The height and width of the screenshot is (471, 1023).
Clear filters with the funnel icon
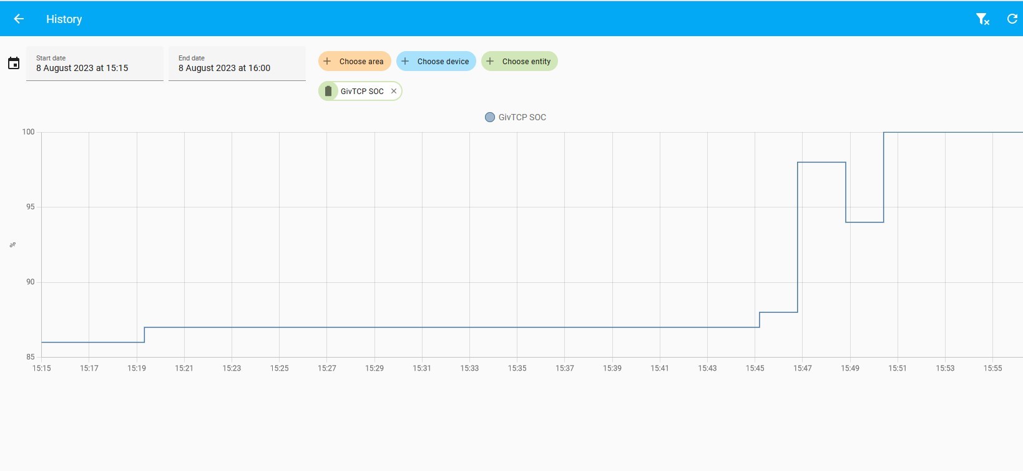(982, 19)
